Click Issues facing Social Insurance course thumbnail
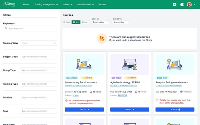200x125 pixels. (x=84, y=64)
